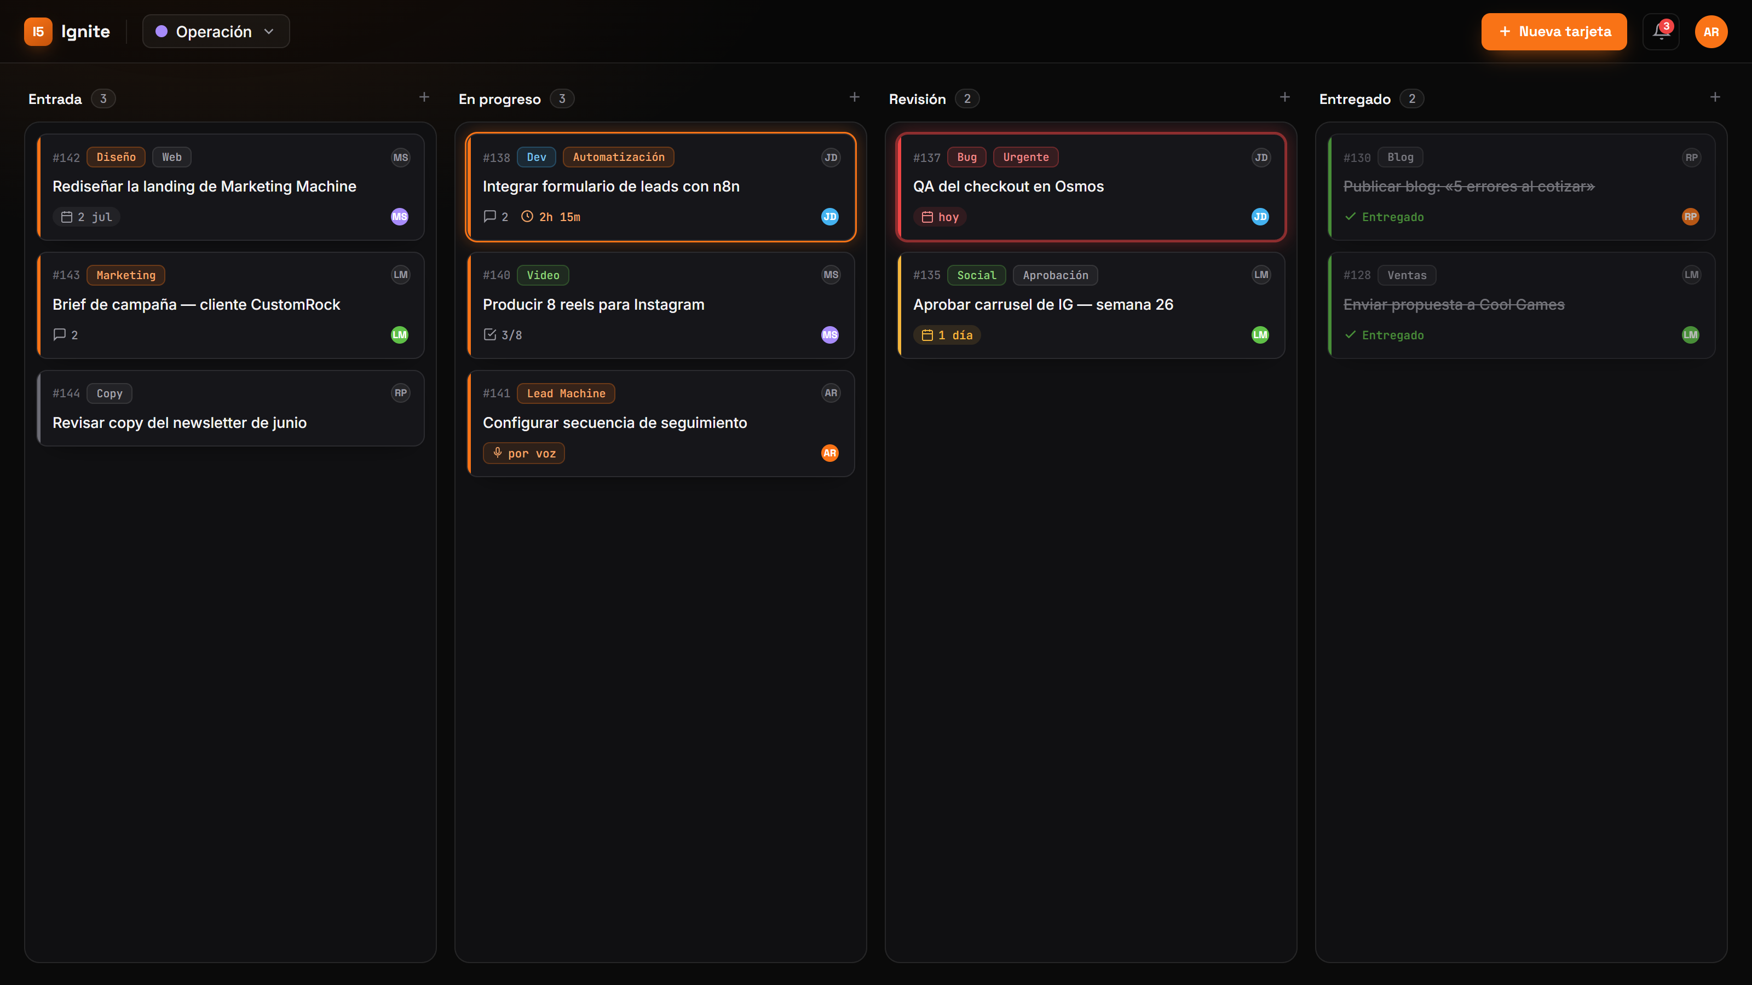
Task: Click the Ignite I5 logo icon
Action: pyautogui.click(x=38, y=31)
